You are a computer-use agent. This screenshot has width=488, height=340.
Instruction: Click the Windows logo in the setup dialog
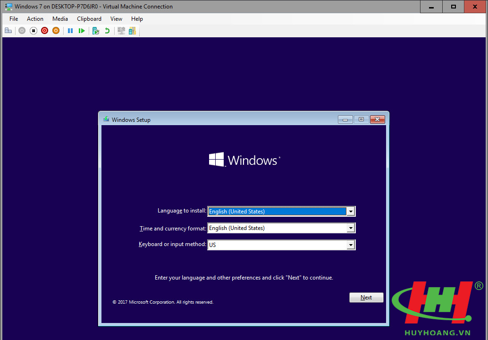(x=244, y=160)
